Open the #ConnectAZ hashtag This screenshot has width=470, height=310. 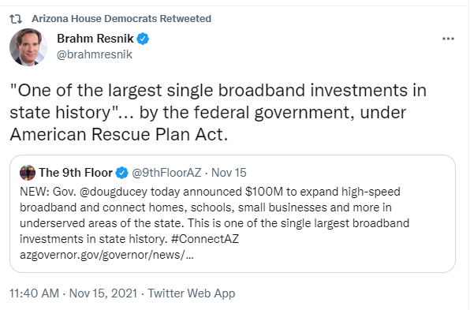pos(205,239)
